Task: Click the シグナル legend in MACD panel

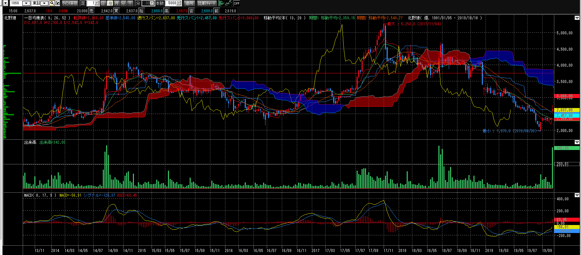Action: 99,195
